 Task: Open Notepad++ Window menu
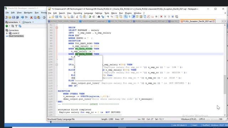(138, 13)
